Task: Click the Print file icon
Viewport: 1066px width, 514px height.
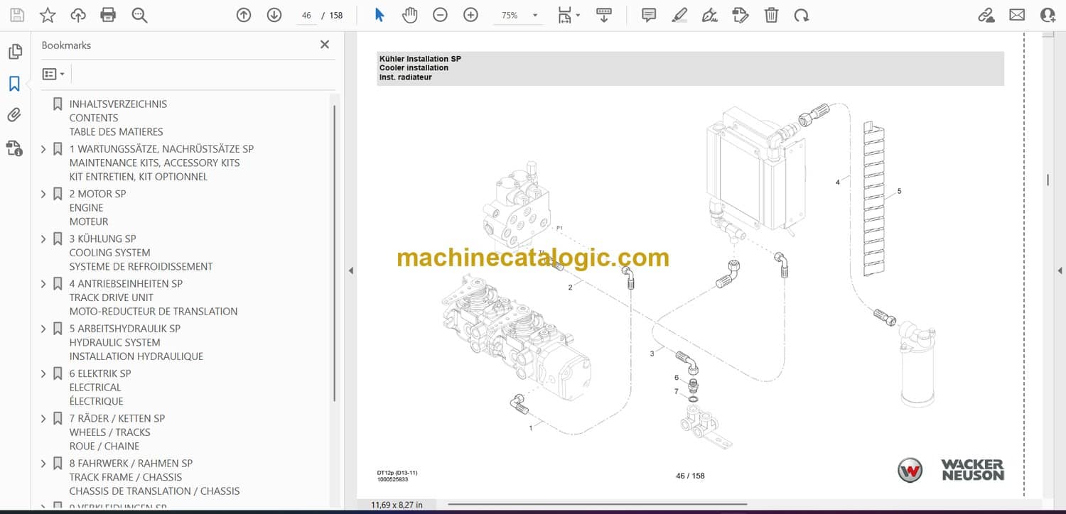Action: [x=108, y=15]
